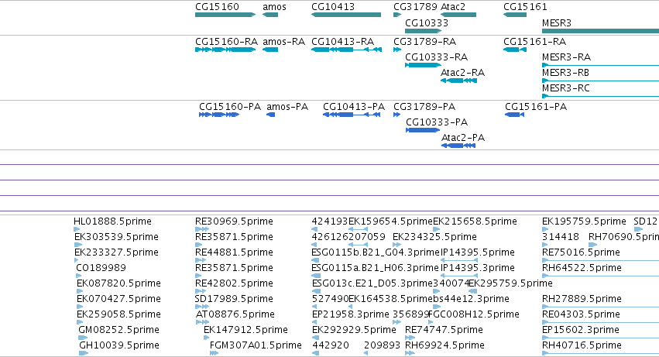Screen dimensions: 659x357
Task: Select the CG31789 gene label
Action: point(415,7)
